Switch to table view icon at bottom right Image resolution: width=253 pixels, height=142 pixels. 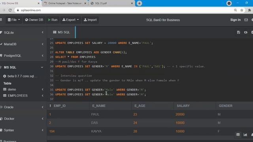pos(238,135)
